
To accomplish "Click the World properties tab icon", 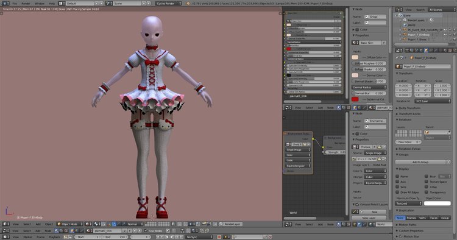I will [x=422, y=51].
